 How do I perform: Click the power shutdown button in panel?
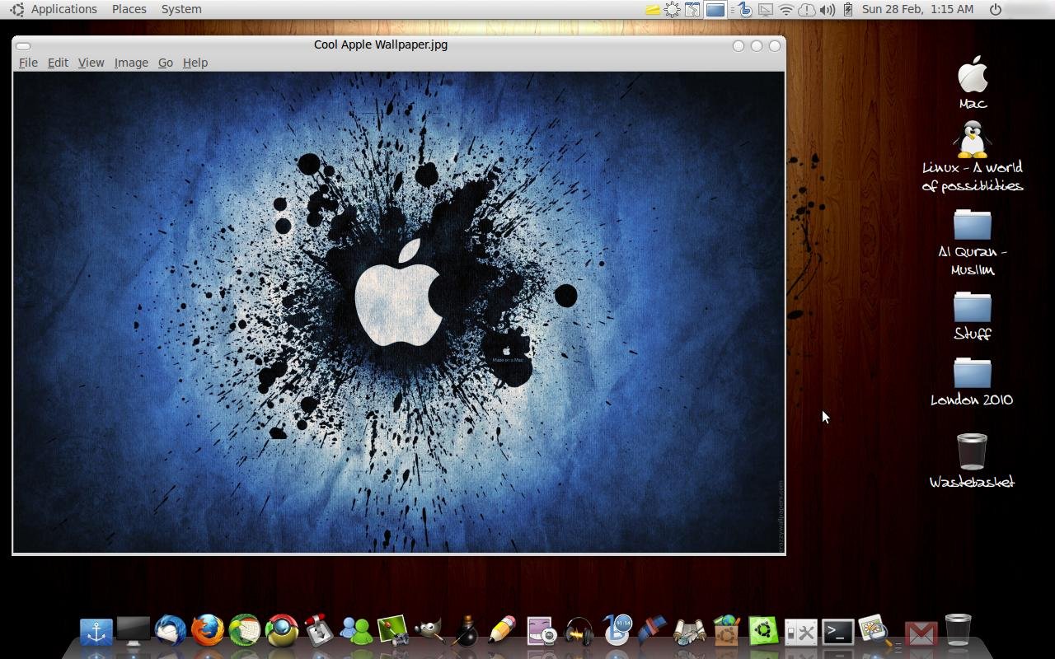click(x=996, y=10)
